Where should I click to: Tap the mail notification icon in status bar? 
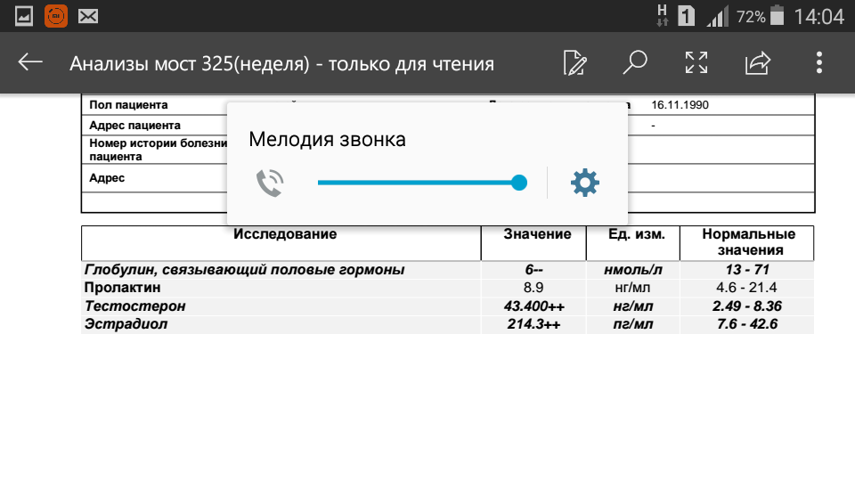click(x=87, y=16)
